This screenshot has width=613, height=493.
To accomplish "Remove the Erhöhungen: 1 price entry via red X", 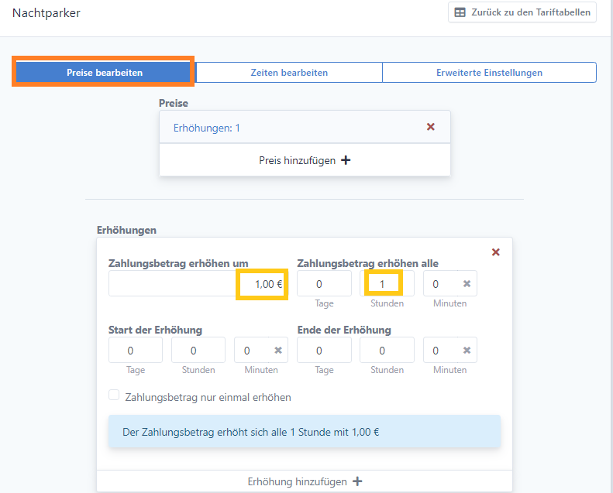I will click(x=430, y=127).
